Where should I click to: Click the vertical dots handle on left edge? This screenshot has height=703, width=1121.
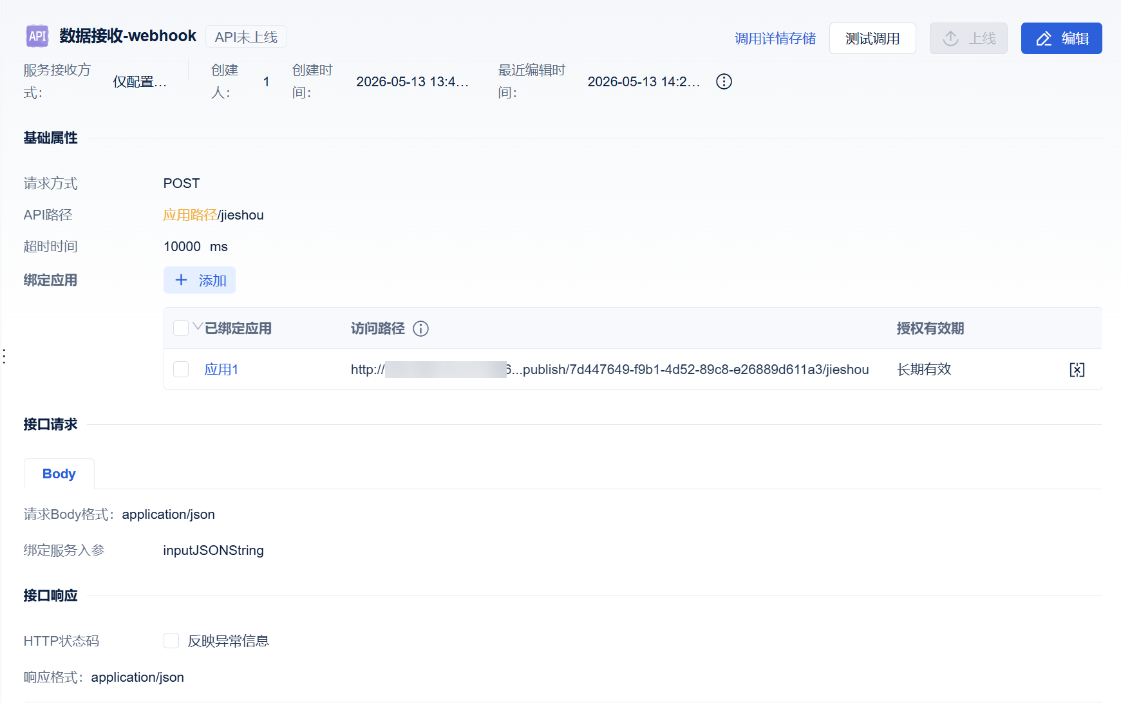pyautogui.click(x=5, y=356)
